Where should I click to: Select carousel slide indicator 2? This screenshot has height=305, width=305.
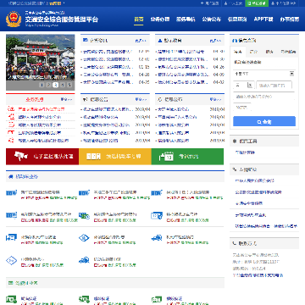point(48,85)
